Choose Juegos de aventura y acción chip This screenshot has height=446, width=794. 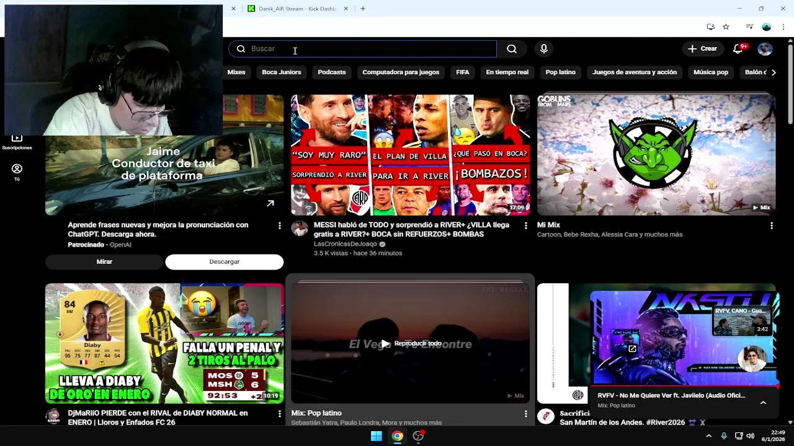(635, 72)
